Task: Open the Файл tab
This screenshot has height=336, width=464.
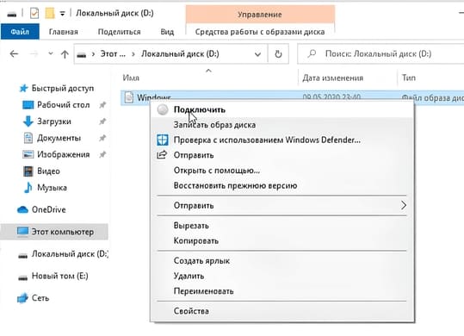Action: coord(20,32)
